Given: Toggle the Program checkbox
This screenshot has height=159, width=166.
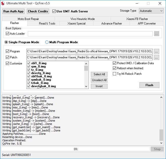Looking at the screenshot, I should 7,51.
